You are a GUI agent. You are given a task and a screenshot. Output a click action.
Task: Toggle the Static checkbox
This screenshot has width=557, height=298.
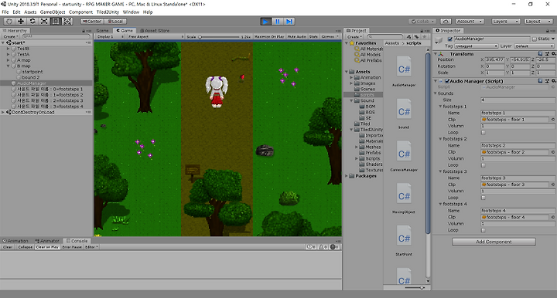tap(534, 39)
